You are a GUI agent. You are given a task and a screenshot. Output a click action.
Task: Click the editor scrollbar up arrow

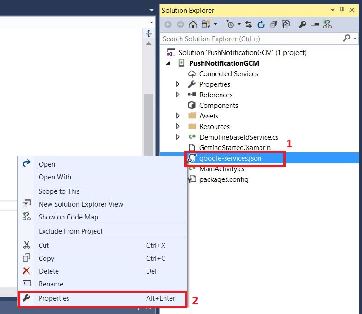click(x=149, y=43)
